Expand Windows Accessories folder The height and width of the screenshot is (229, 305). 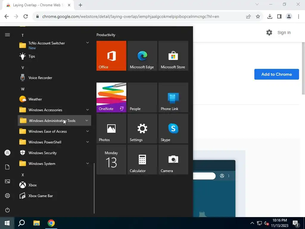55,110
